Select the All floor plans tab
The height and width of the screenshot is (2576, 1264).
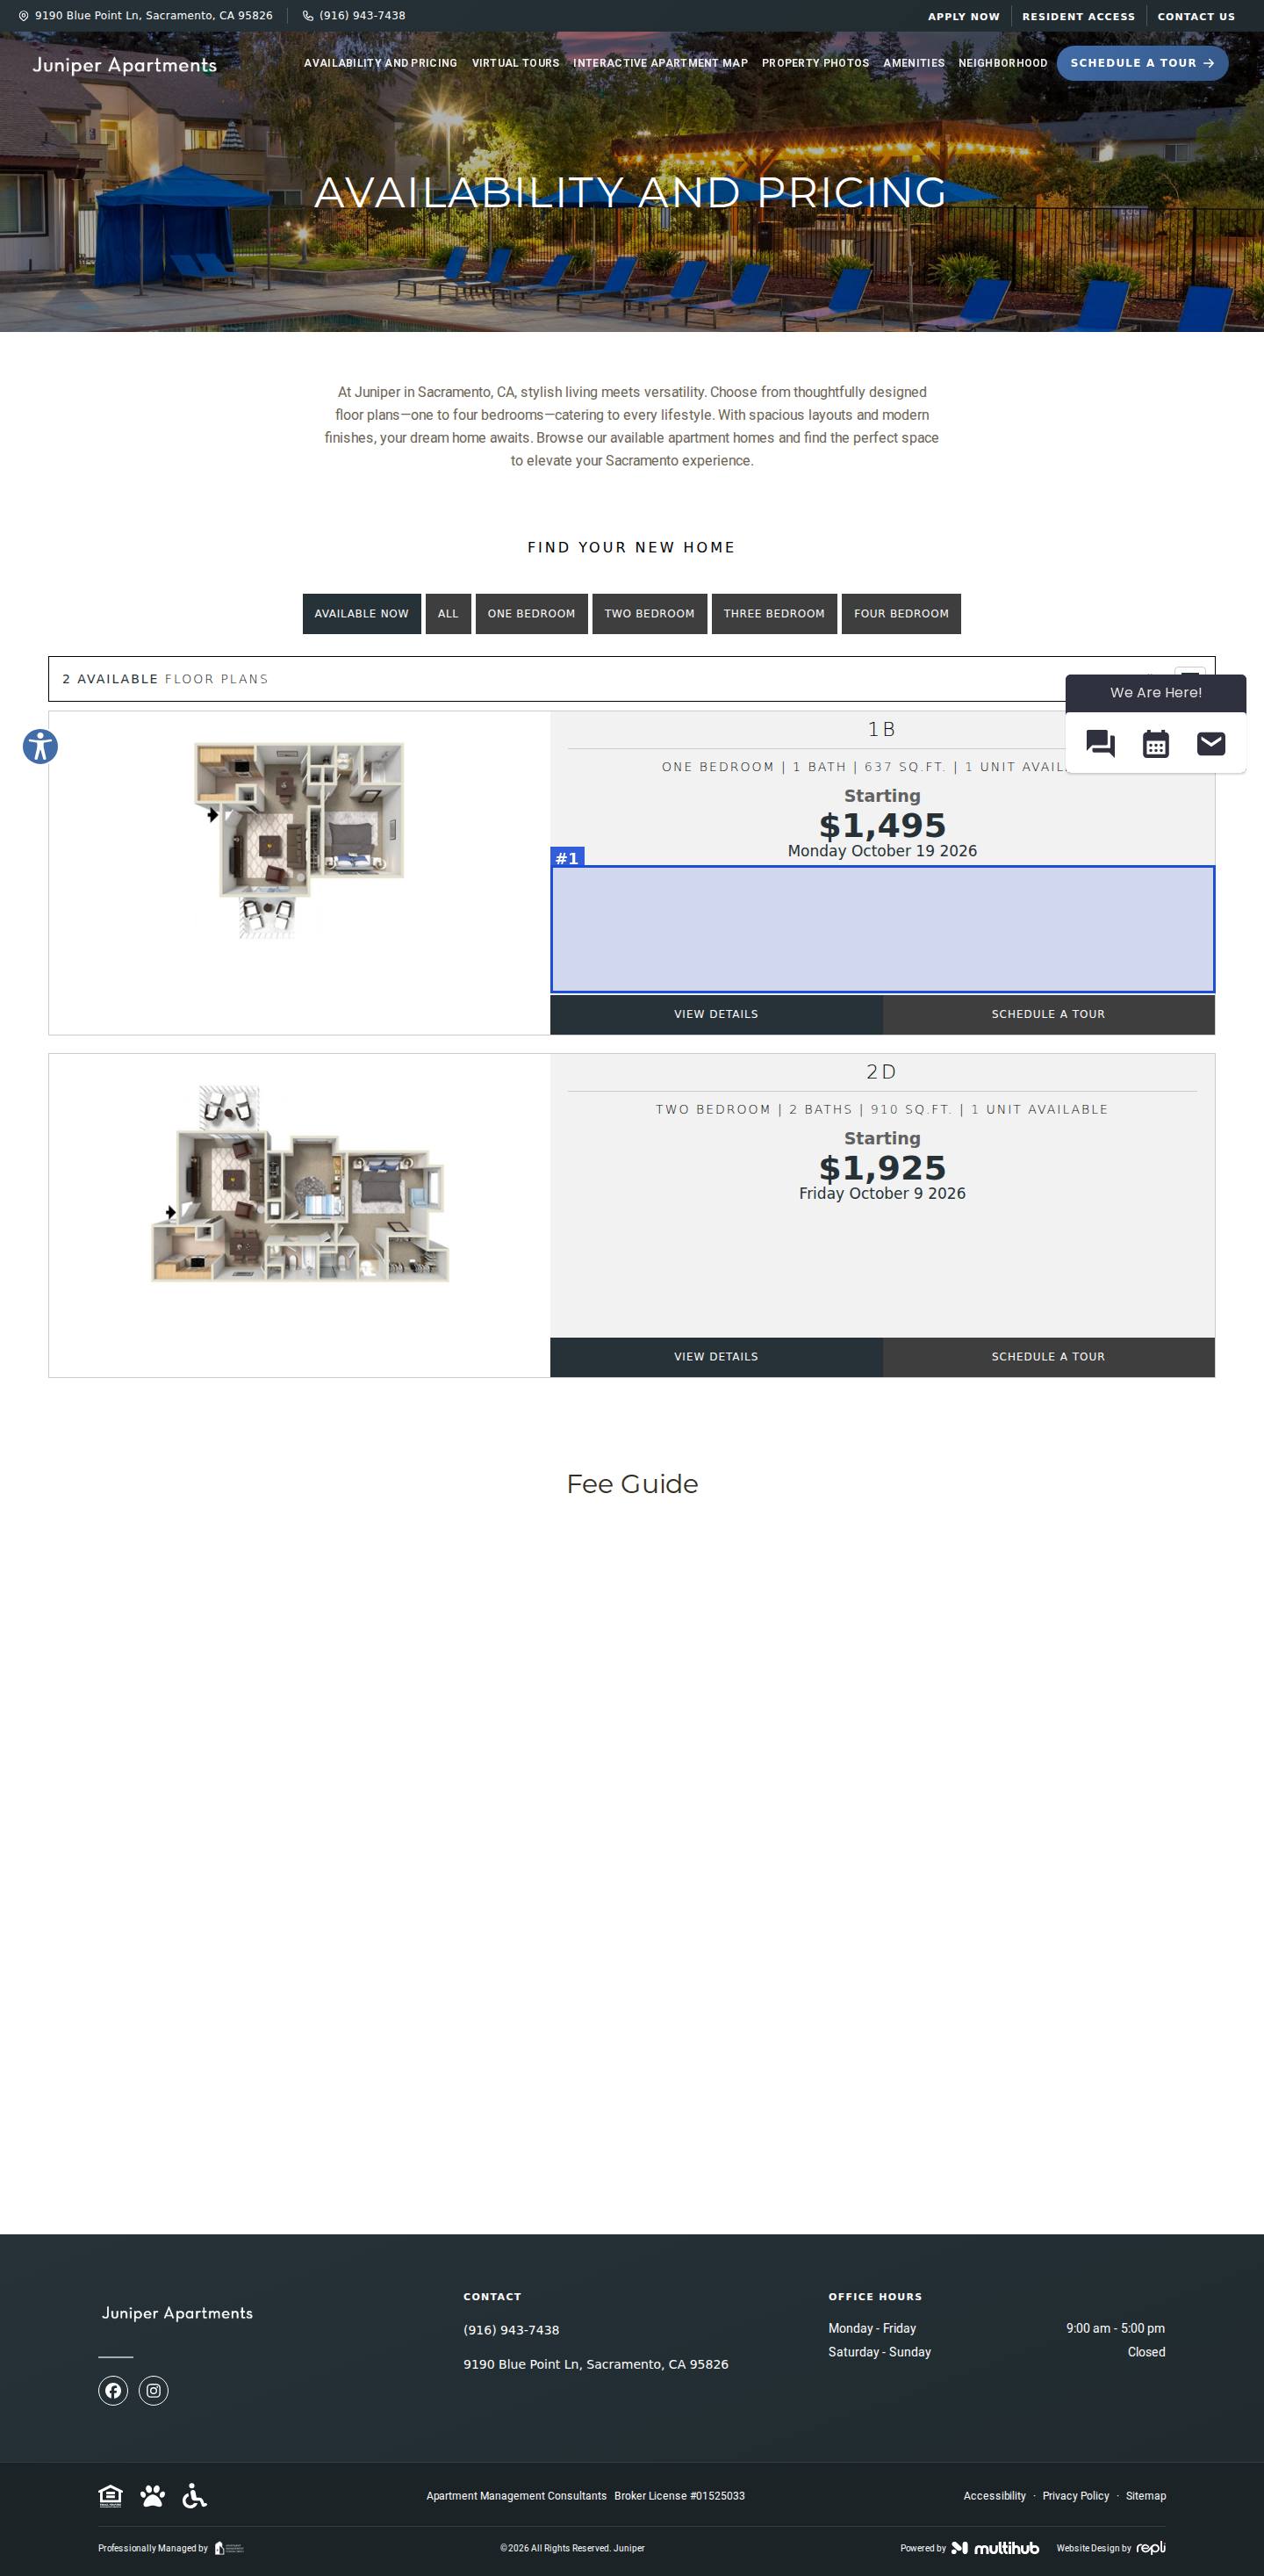pyautogui.click(x=448, y=614)
